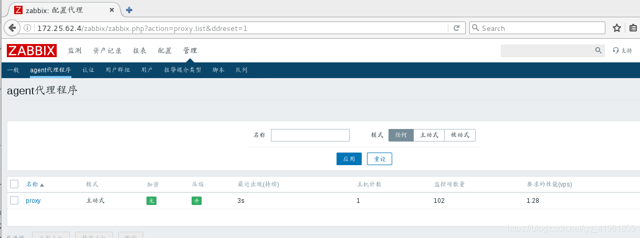Go back with the browser back arrow

click(12, 28)
